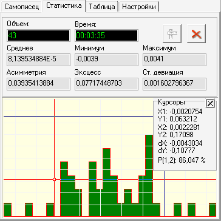
Task: Select the Статистика tab
Action: point(64,5)
